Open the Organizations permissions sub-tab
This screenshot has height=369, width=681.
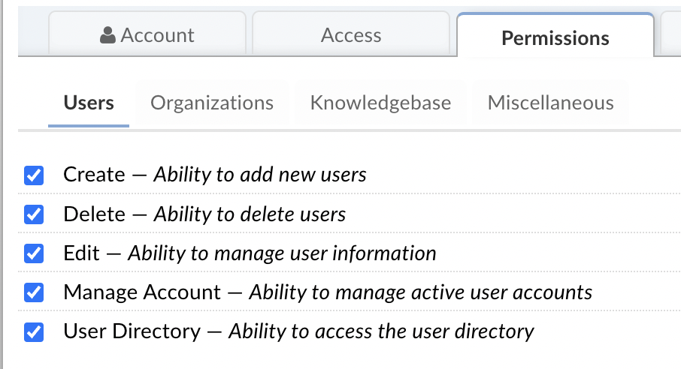(212, 103)
